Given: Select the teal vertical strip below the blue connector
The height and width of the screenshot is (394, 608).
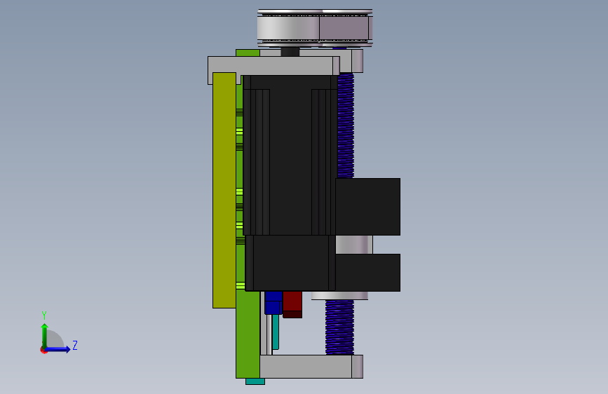Looking at the screenshot, I should click(x=276, y=332).
